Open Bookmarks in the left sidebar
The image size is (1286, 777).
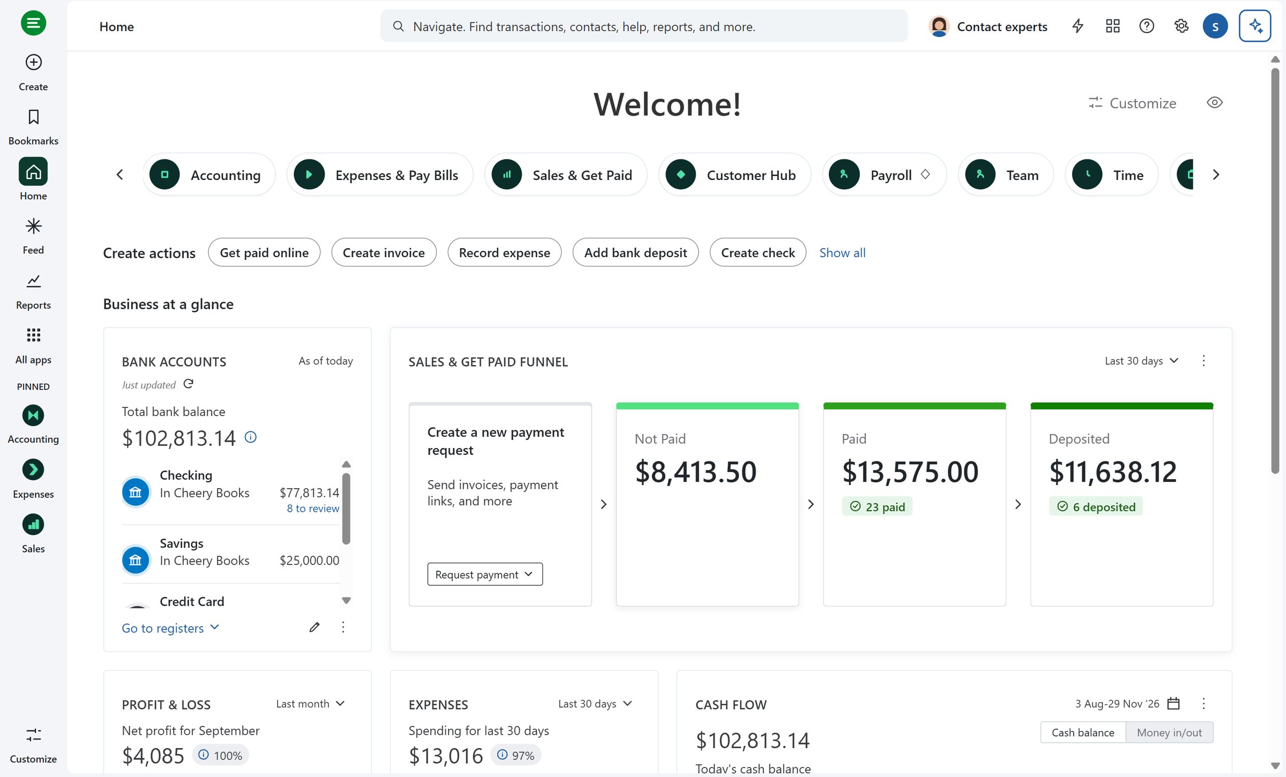[33, 127]
